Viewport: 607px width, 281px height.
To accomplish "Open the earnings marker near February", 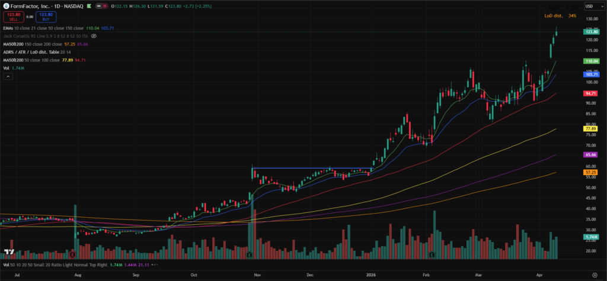I will 432,254.
